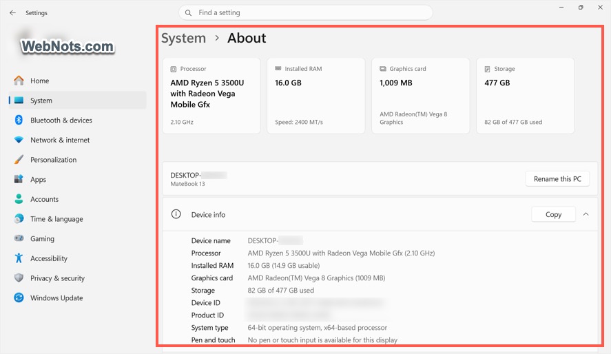Click the '16.0 GB (14.9 GB usable)' value

pos(284,266)
